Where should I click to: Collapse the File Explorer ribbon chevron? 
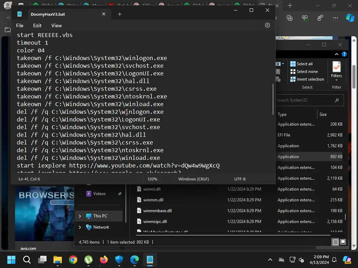click(x=337, y=54)
